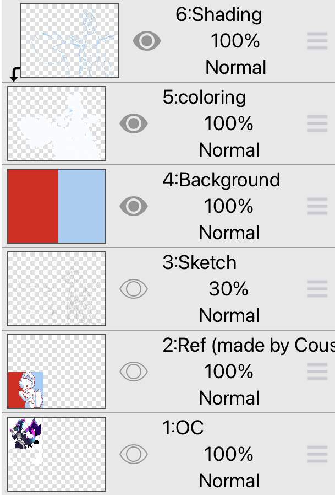Toggle visibility of the Background layer
Screen dimensions: 335x495
point(134,206)
